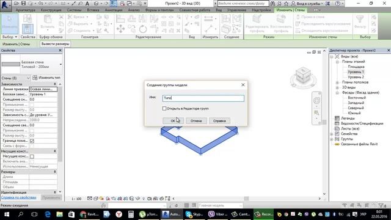Click the zoom region icon in navigation bar
The height and width of the screenshot is (220, 391).
(x=316, y=112)
